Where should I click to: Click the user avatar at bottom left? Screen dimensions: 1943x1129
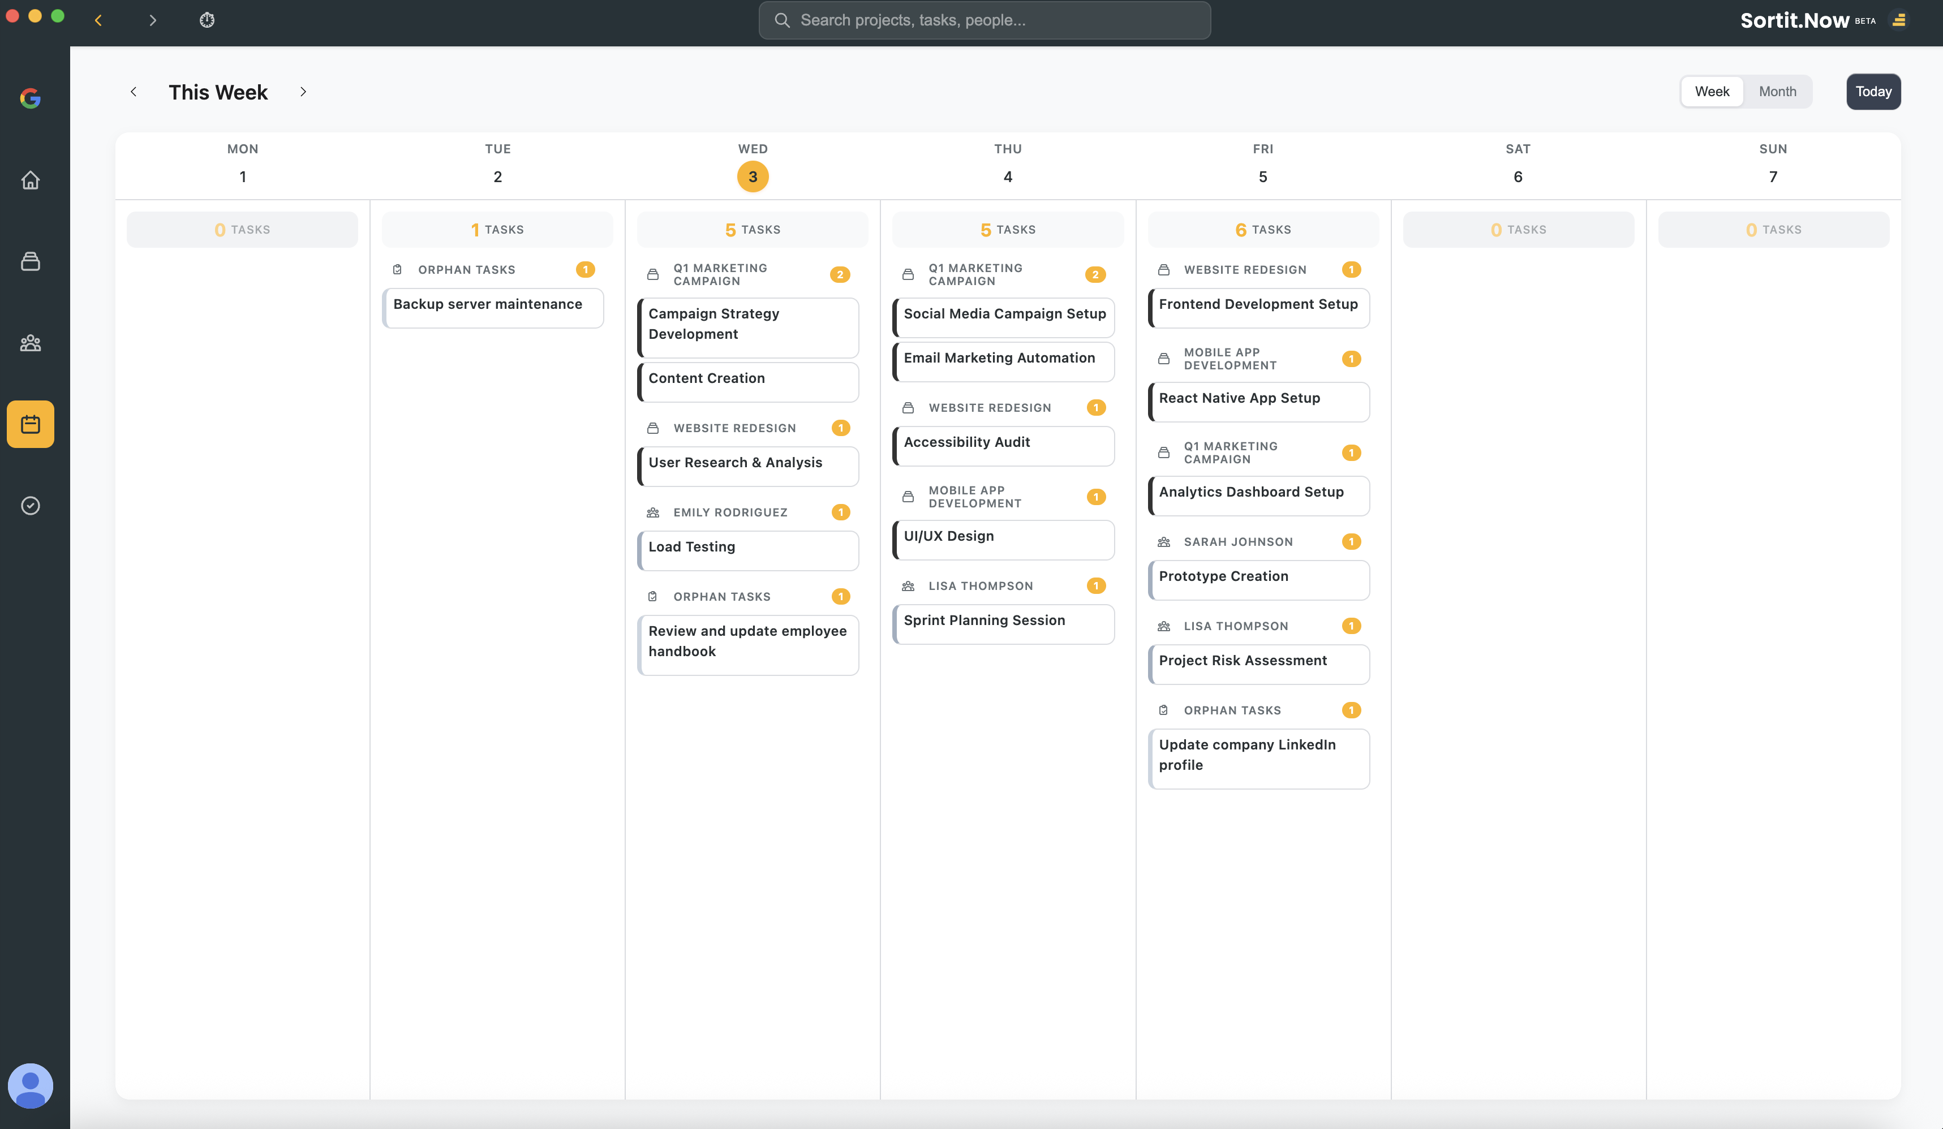point(30,1085)
